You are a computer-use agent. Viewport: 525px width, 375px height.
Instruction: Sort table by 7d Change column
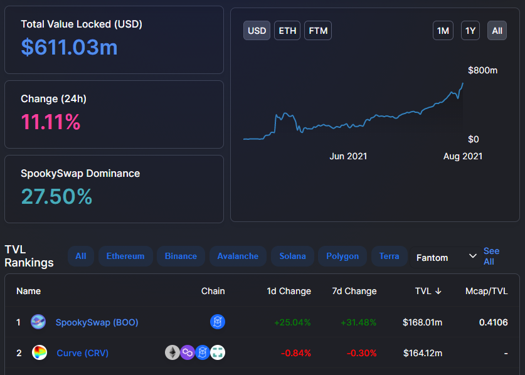pyautogui.click(x=354, y=291)
